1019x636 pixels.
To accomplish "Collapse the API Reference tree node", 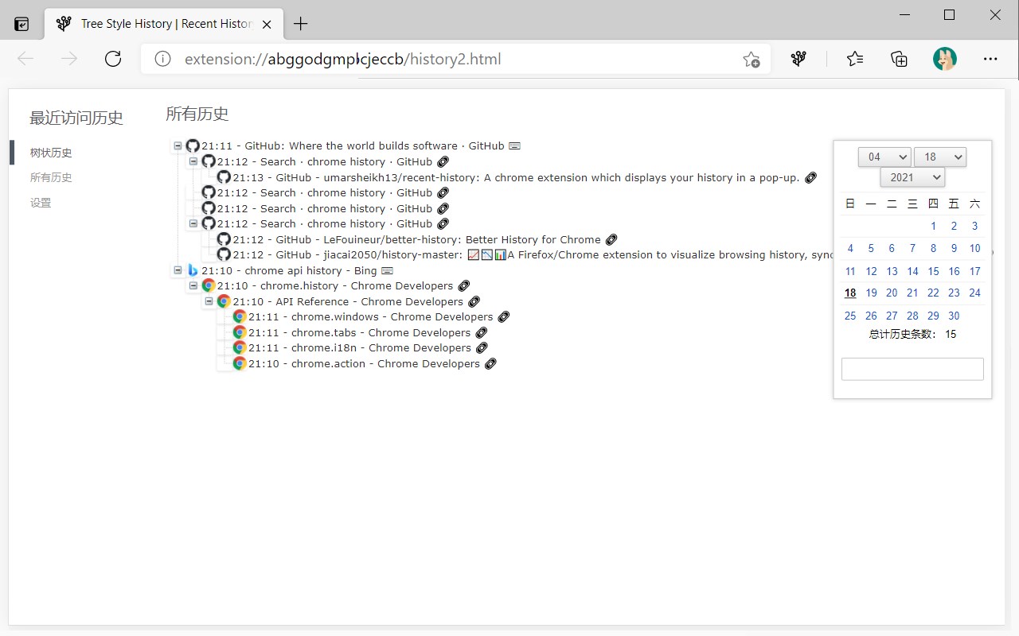I will [209, 301].
